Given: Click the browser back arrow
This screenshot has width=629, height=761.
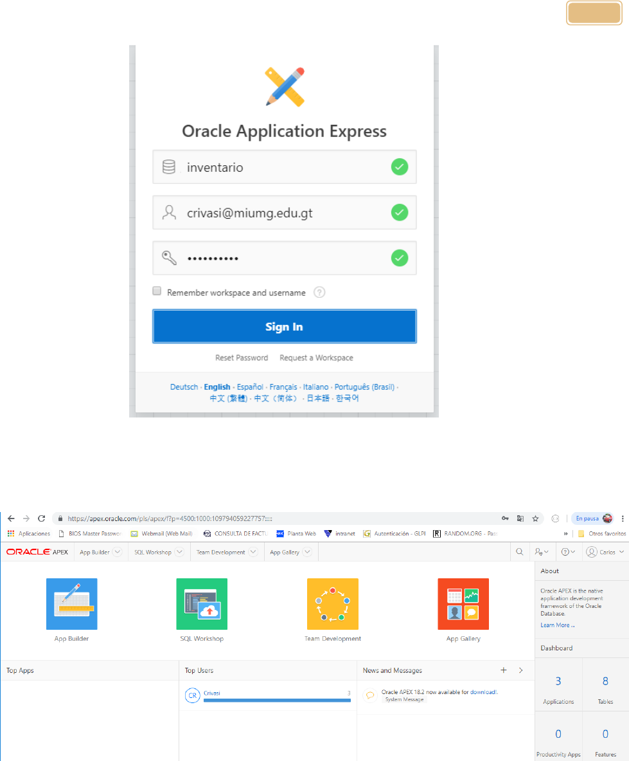Looking at the screenshot, I should pyautogui.click(x=11, y=518).
